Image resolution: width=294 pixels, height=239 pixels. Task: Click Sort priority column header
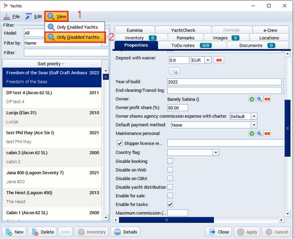point(52,64)
